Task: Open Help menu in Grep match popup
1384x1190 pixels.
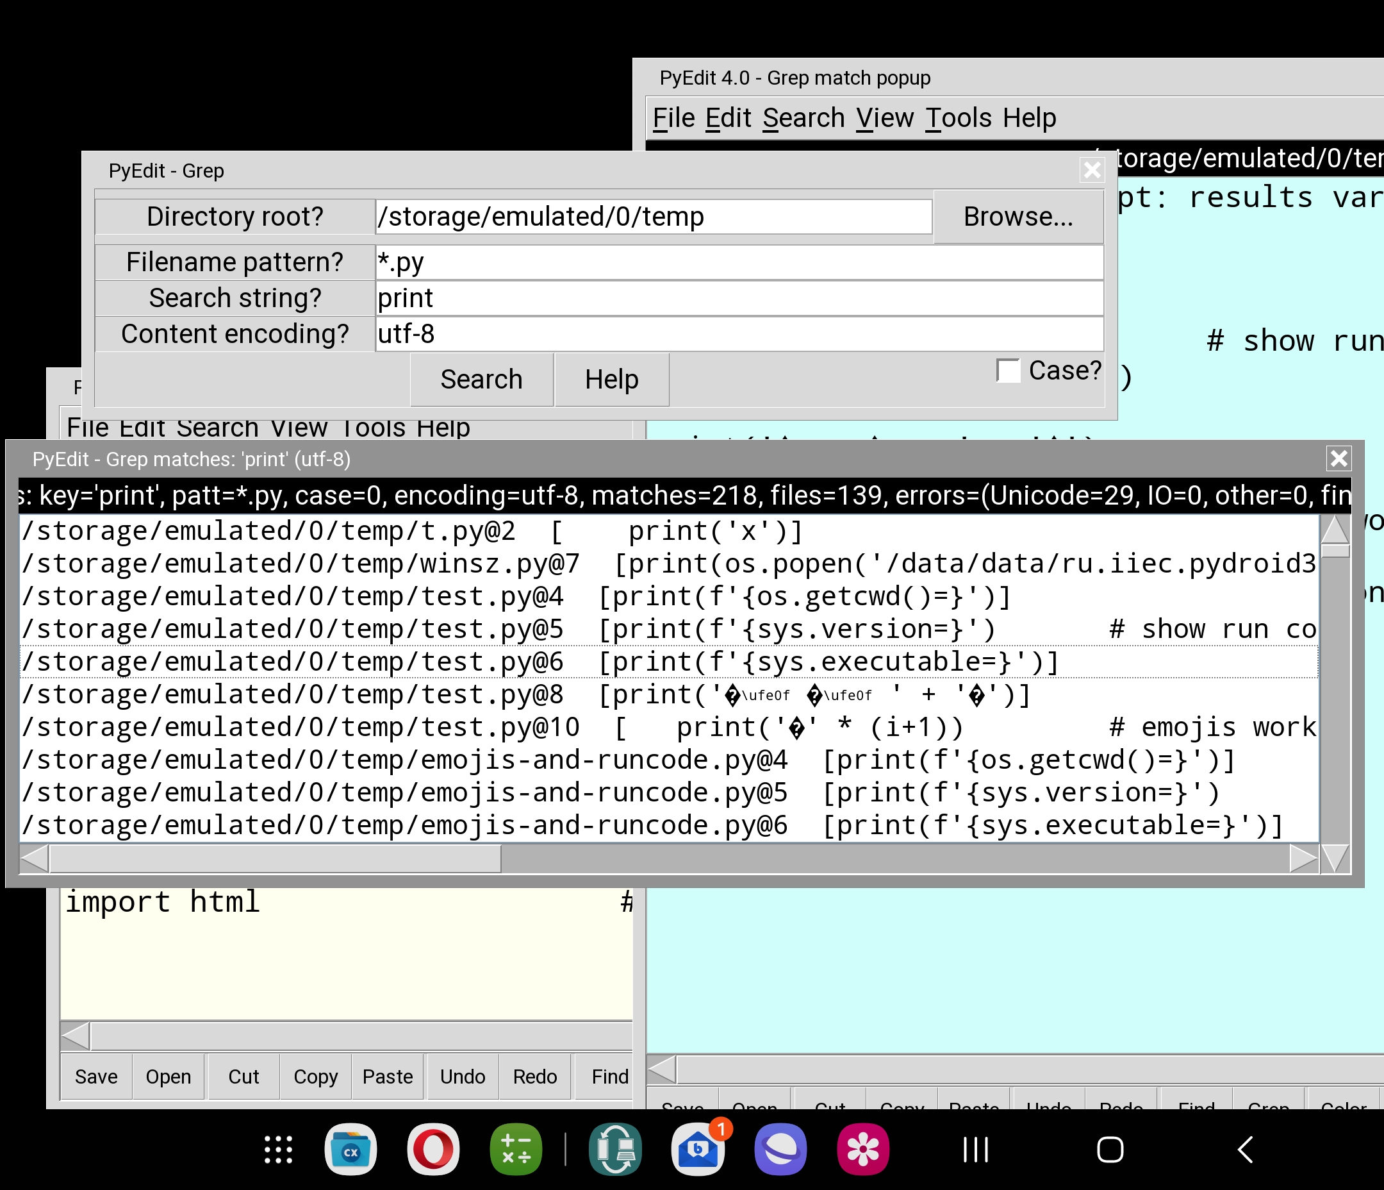Action: [x=1029, y=118]
